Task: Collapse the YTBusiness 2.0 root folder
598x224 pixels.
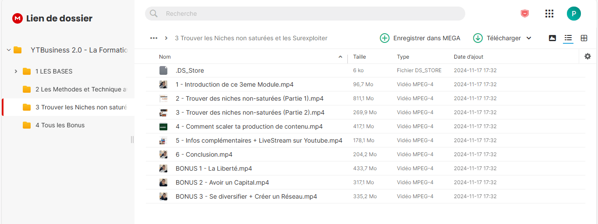Action: pos(8,50)
